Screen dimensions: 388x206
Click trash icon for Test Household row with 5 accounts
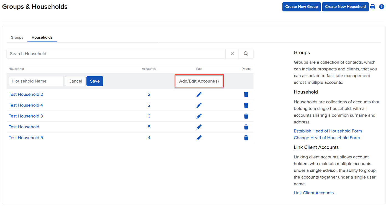[x=246, y=127]
